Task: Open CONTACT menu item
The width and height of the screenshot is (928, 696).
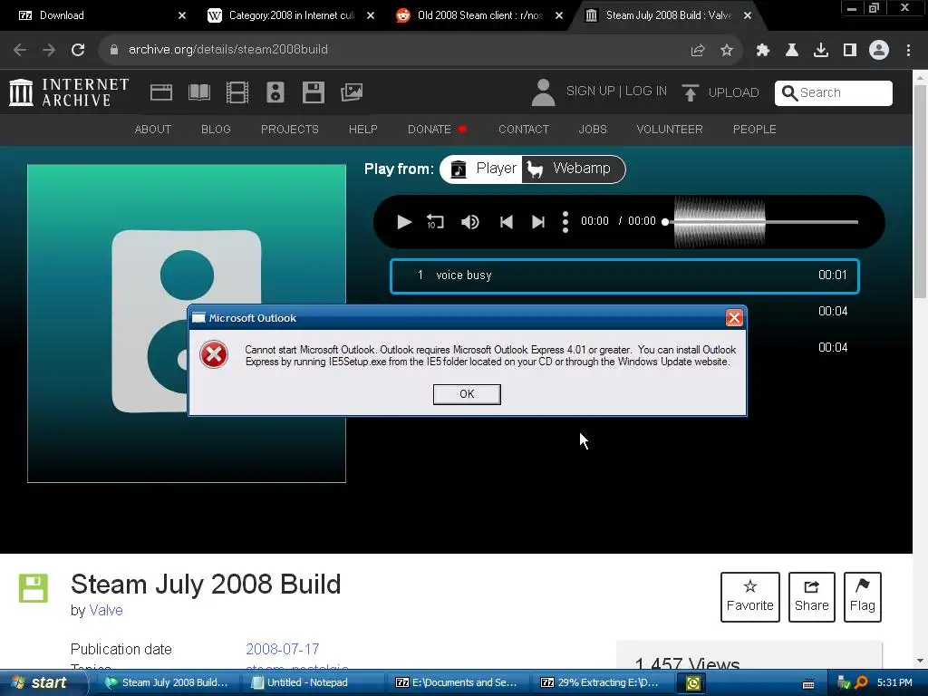Action: click(x=524, y=129)
